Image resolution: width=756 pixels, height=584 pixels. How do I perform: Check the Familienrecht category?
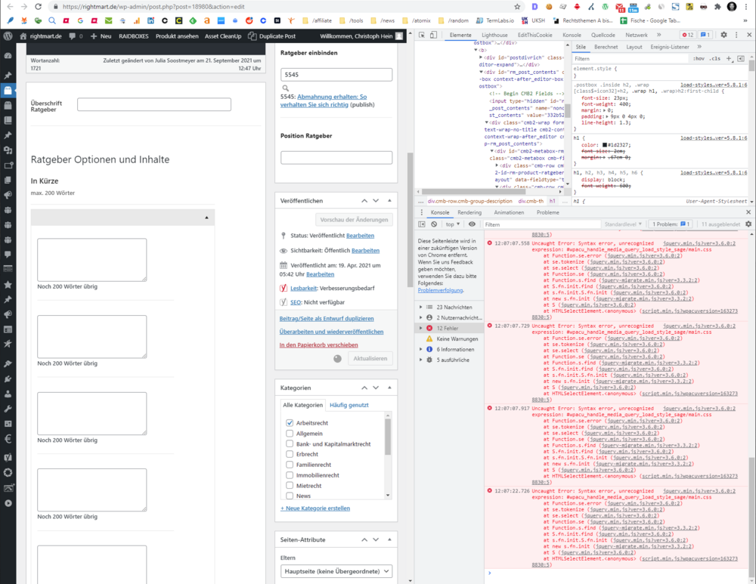(x=290, y=465)
